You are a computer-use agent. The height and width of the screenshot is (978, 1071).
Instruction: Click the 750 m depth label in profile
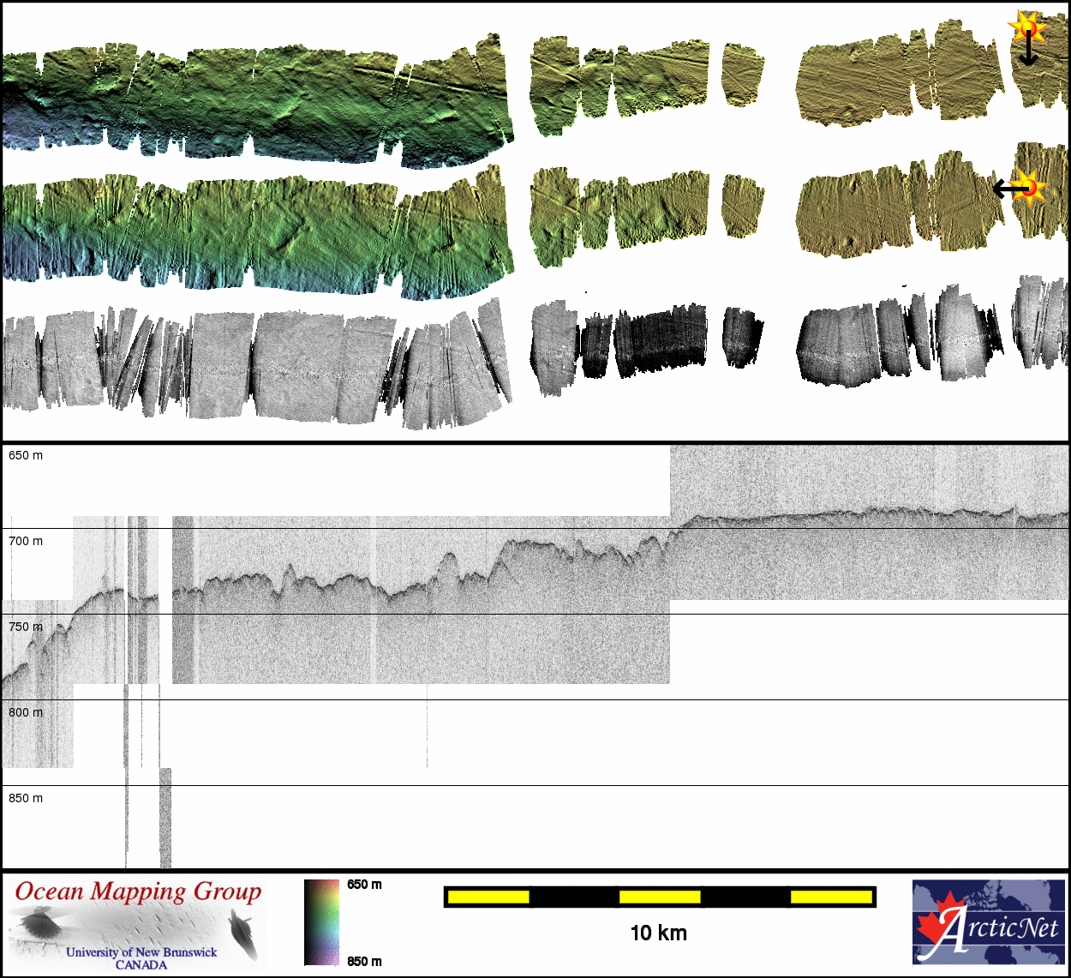click(26, 627)
